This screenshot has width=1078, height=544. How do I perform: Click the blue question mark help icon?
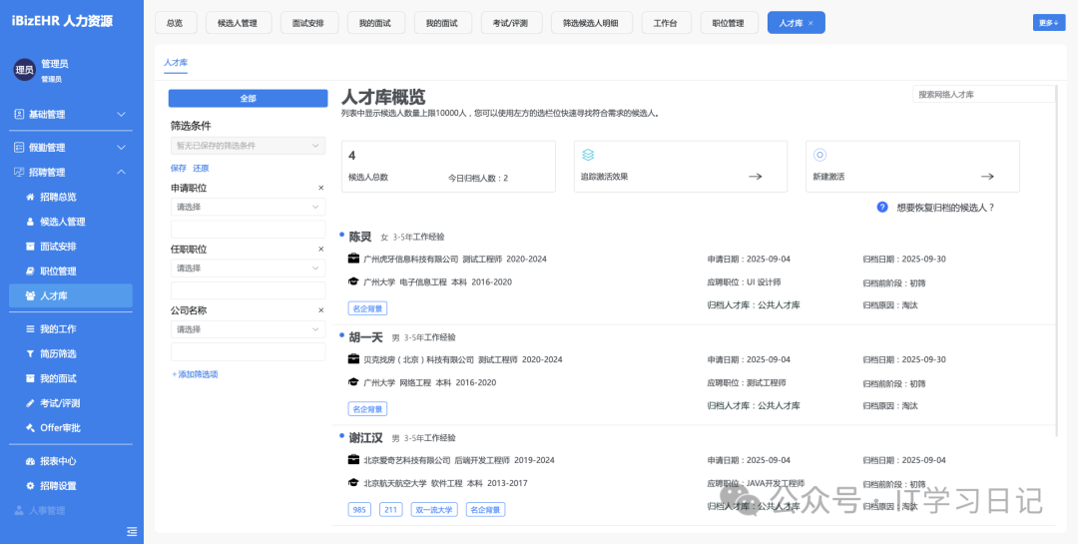pos(882,207)
